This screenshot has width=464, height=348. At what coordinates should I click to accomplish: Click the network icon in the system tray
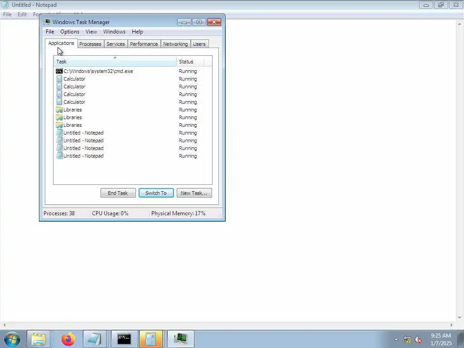coord(407,340)
